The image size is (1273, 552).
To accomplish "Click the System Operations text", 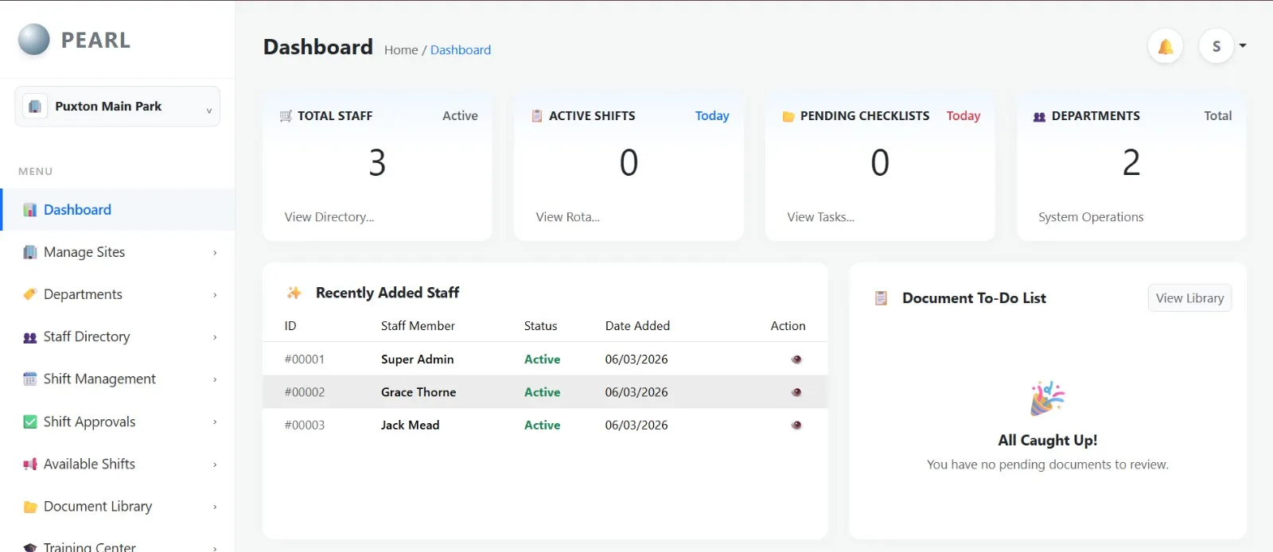I will point(1091,217).
